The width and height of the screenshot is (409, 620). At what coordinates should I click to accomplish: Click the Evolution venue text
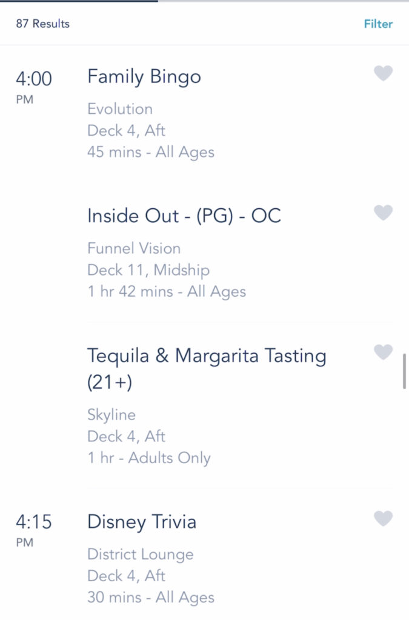point(120,109)
